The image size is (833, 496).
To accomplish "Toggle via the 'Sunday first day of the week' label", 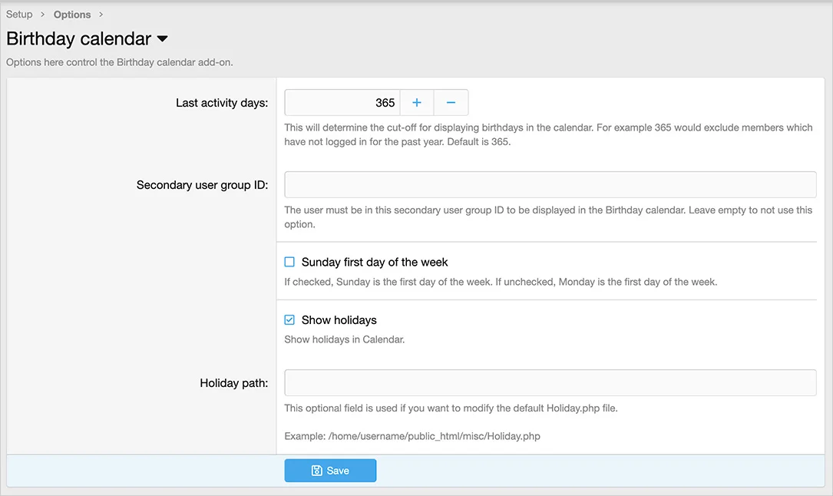I will tap(374, 262).
